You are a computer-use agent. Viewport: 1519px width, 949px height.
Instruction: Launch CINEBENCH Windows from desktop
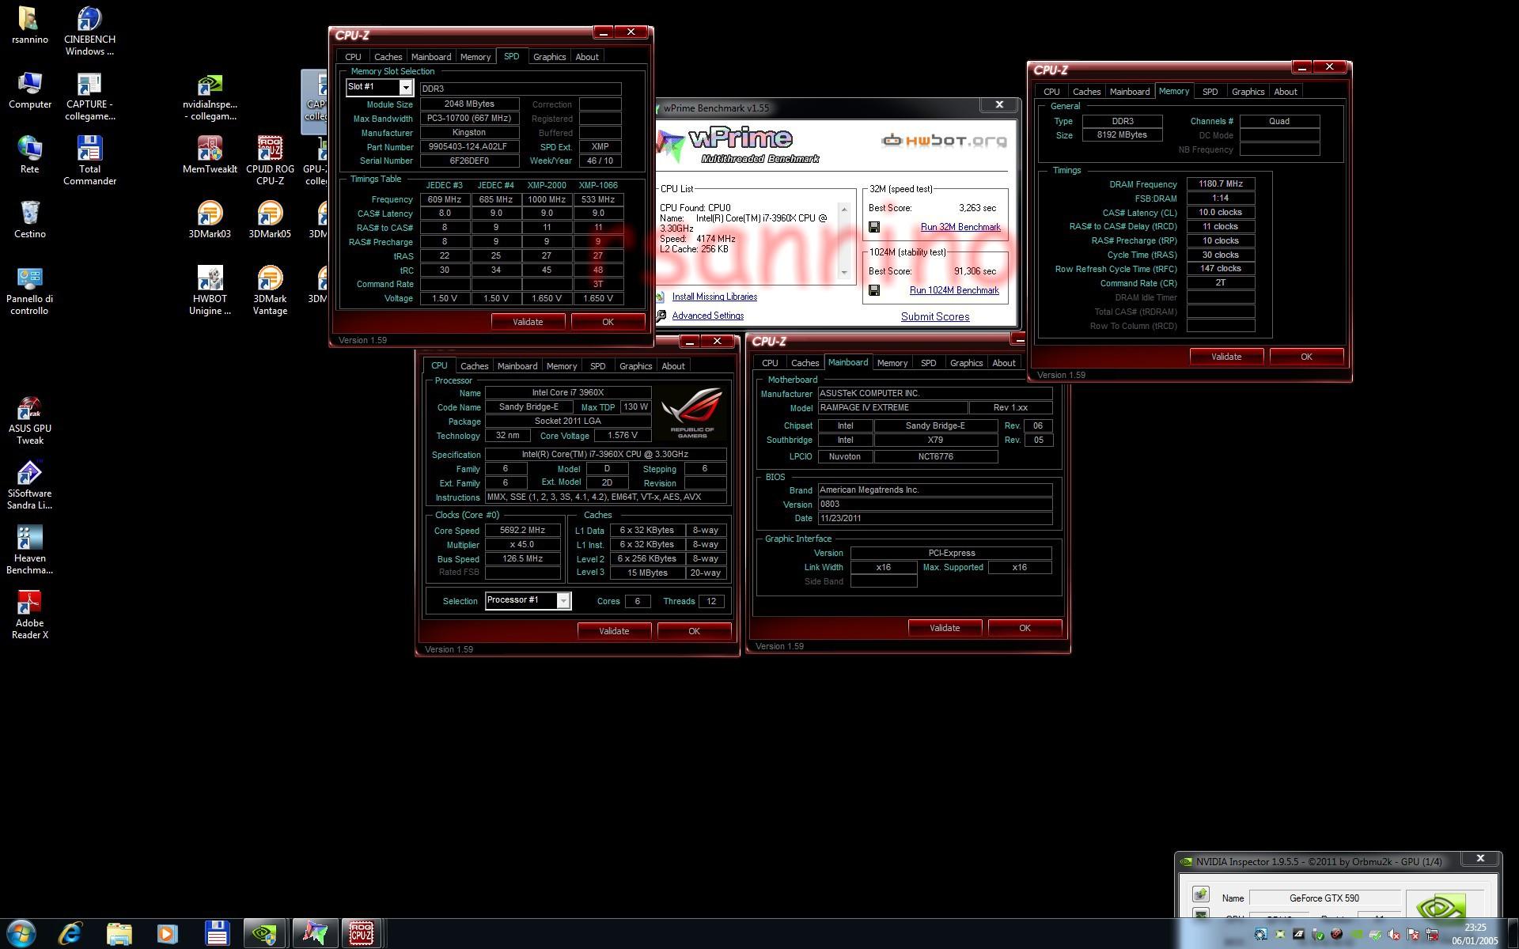89,32
